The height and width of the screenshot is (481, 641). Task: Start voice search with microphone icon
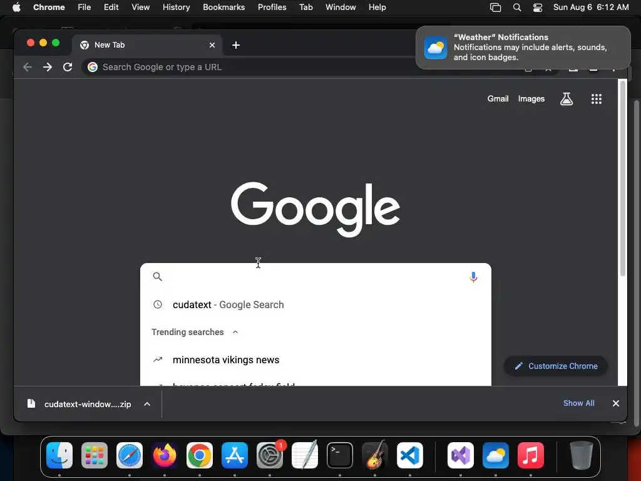(x=473, y=277)
